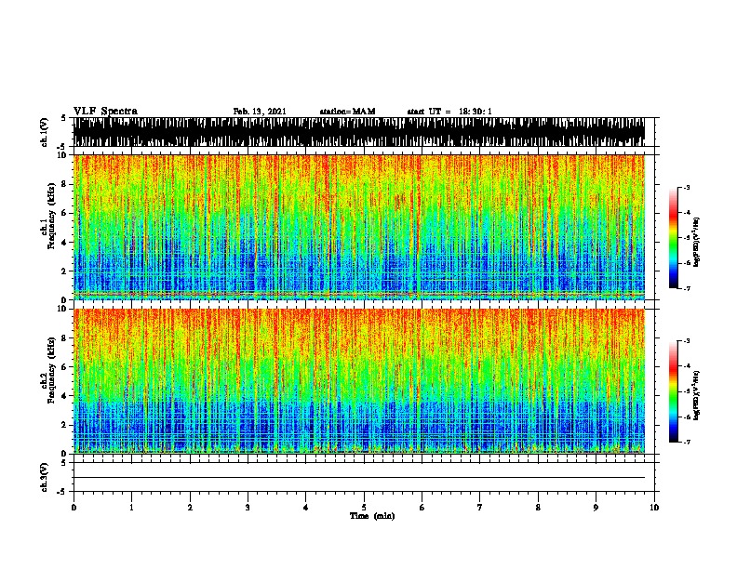The image size is (737, 569).
Task: Click the "ch.1(V)" axis label
Action: (45, 132)
